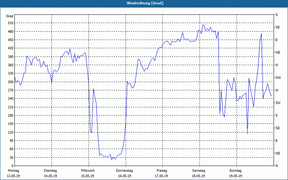Image resolution: width=288 pixels, height=180 pixels.
Task: Click the 420 axis value
Action: (11, 48)
